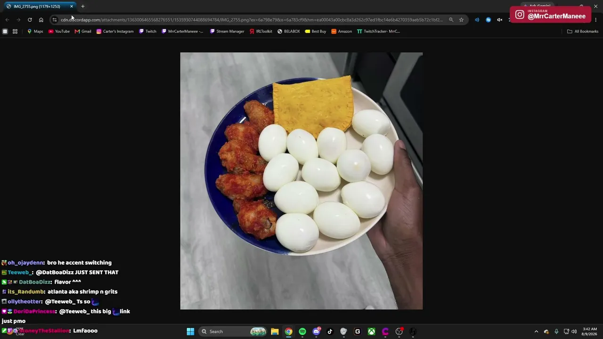
Task: Open the volume control in system tray
Action: pyautogui.click(x=574, y=331)
